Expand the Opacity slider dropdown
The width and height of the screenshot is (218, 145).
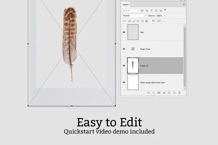(164, 16)
